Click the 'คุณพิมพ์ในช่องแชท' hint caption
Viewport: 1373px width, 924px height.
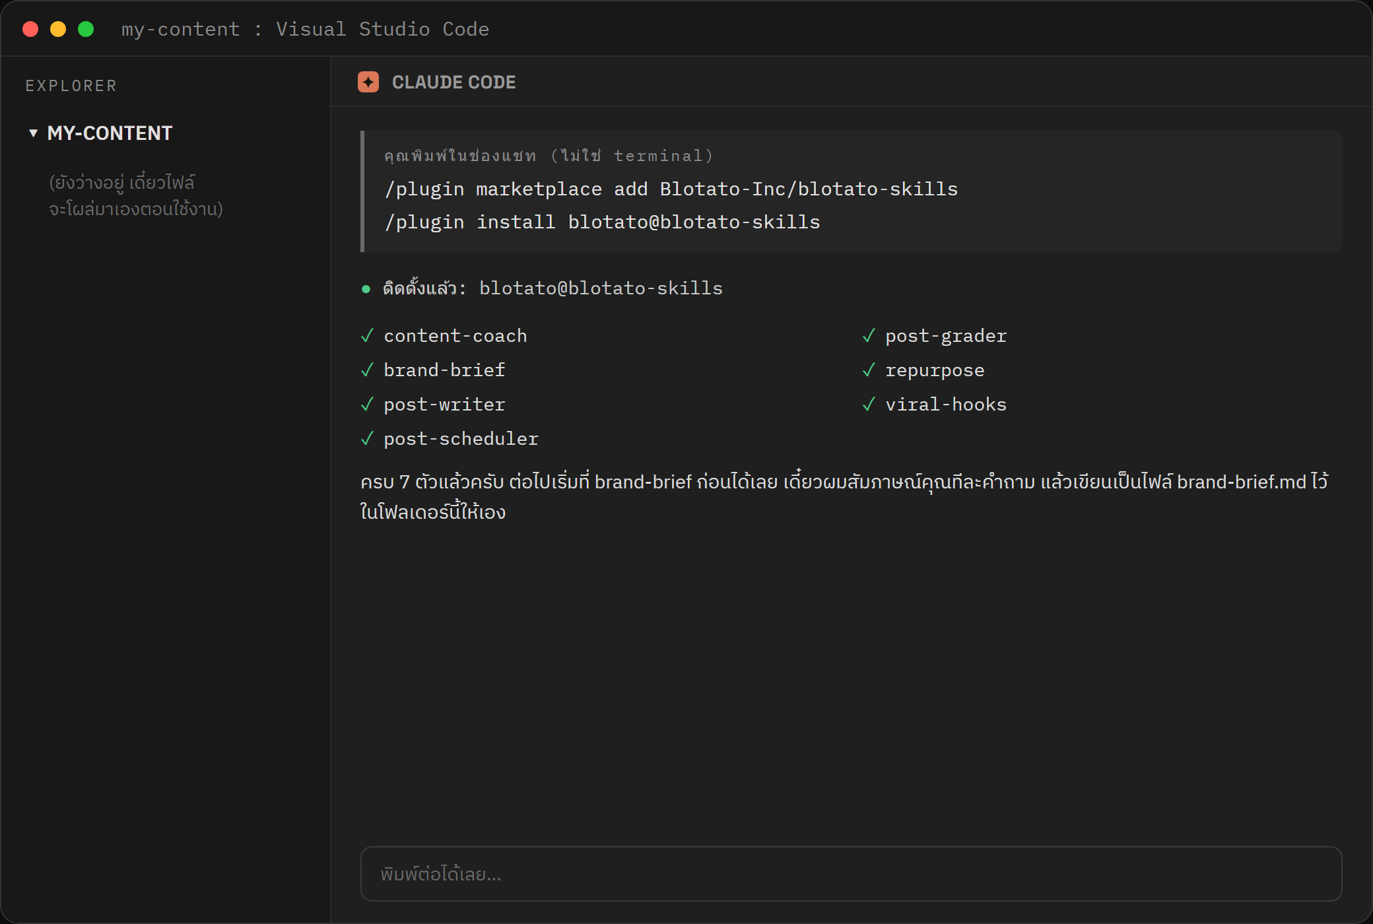point(549,156)
